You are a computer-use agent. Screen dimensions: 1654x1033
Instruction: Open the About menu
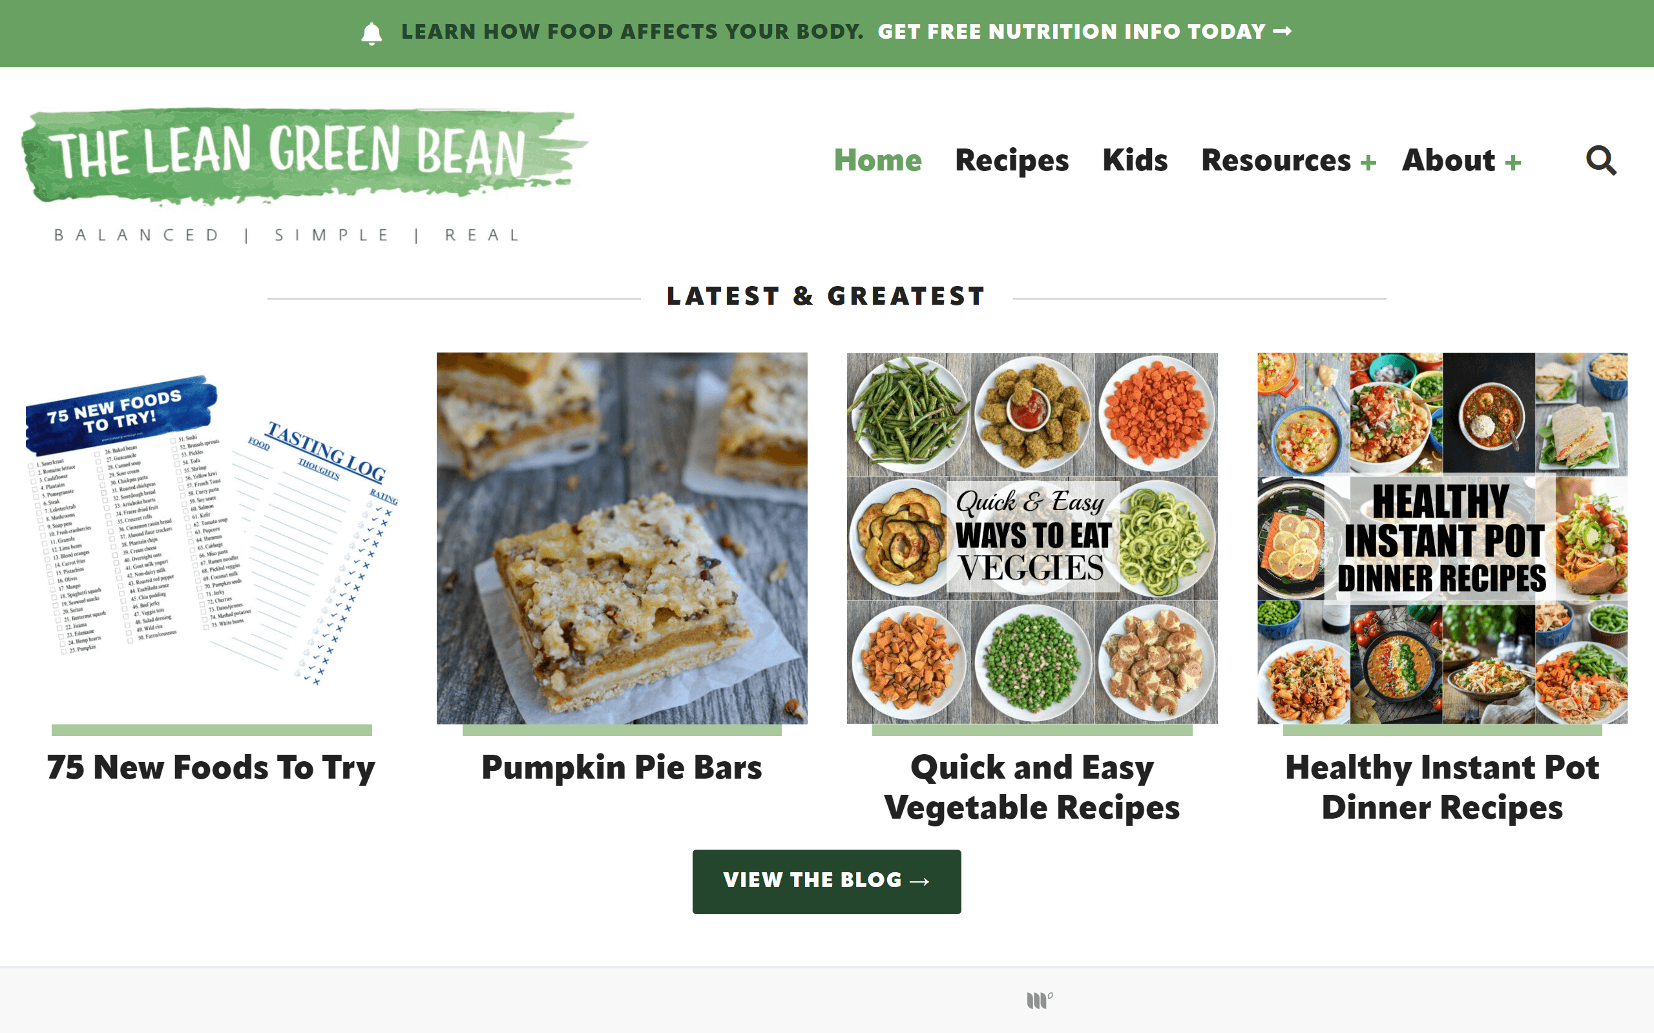coord(1449,161)
